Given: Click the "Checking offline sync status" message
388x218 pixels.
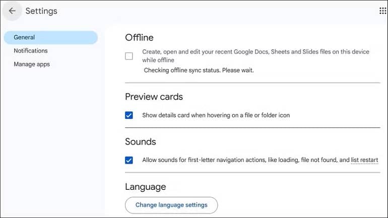Looking at the screenshot, I should point(199,70).
